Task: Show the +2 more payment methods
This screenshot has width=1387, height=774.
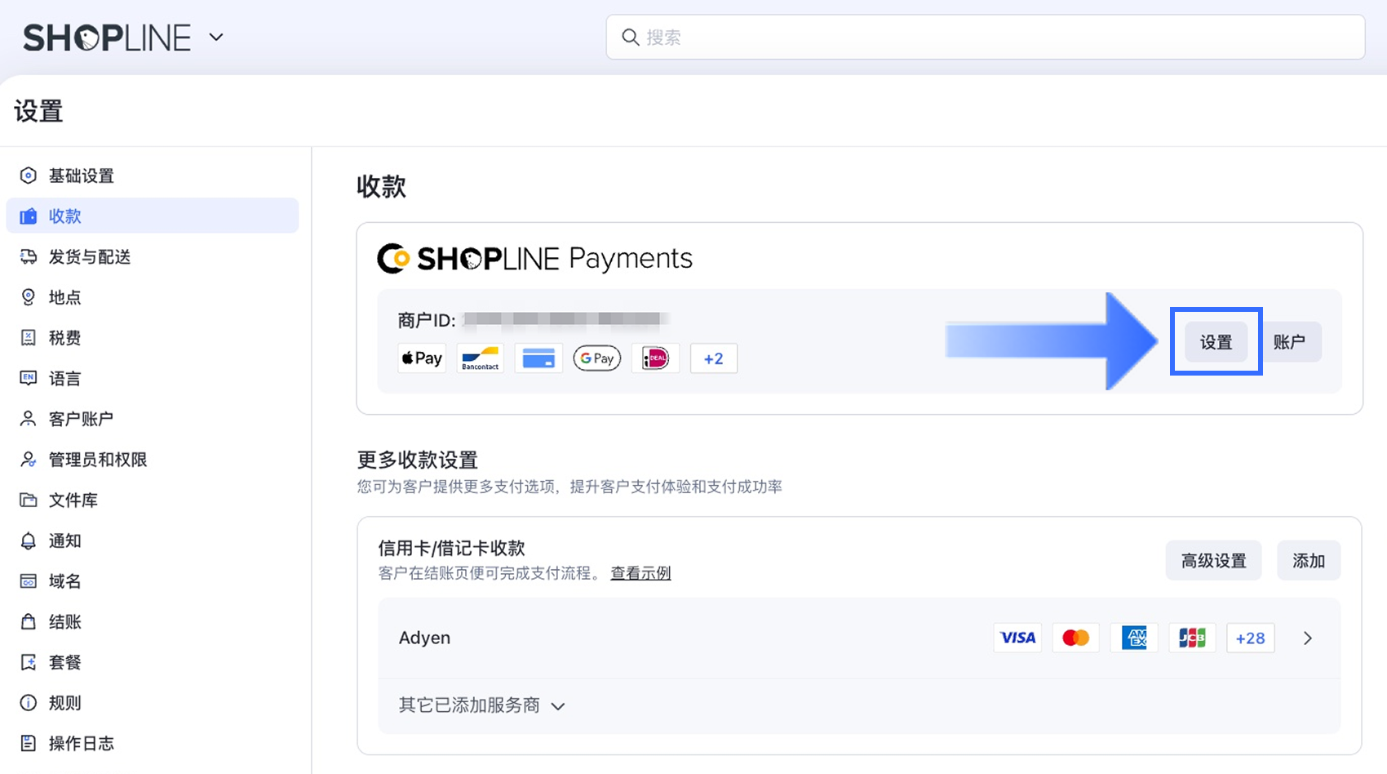Action: pos(714,358)
